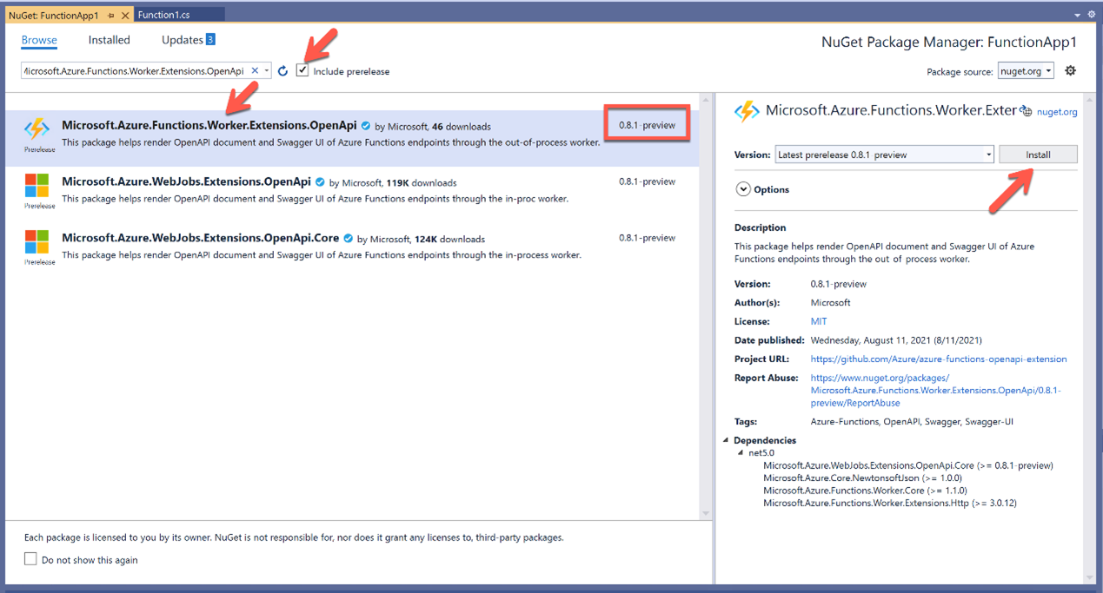Toggle the Include prerelease checkbox
The height and width of the screenshot is (593, 1103).
(x=302, y=70)
